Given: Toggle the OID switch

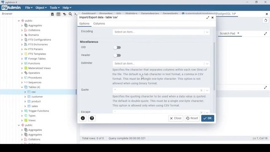Looking at the screenshot, I should click(x=117, y=48).
